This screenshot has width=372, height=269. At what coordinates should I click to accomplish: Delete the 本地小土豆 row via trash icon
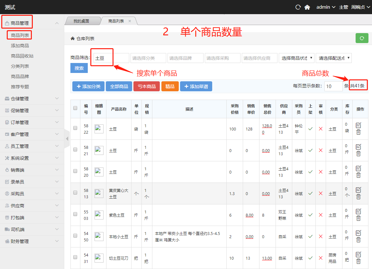[x=358, y=240]
